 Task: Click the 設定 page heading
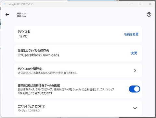[x=22, y=15]
